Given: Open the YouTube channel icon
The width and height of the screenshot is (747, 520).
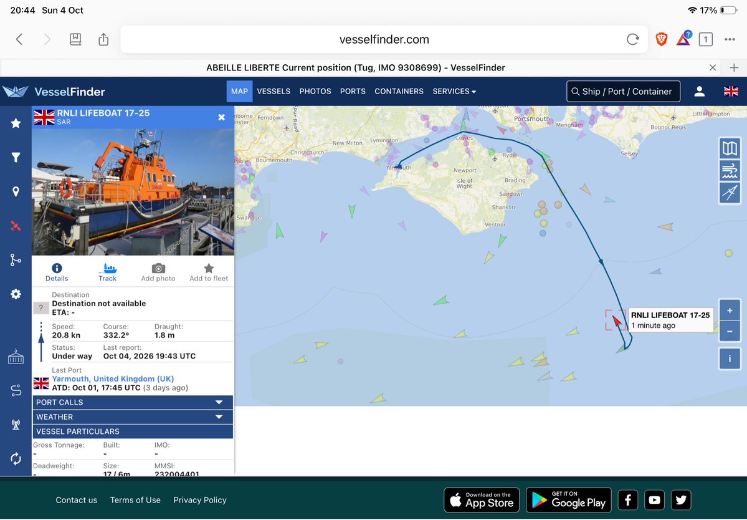Looking at the screenshot, I should (655, 500).
